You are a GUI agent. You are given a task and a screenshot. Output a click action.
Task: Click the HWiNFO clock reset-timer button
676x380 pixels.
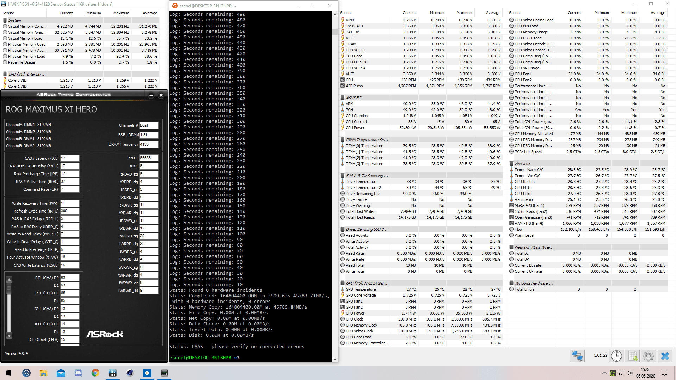(x=616, y=356)
